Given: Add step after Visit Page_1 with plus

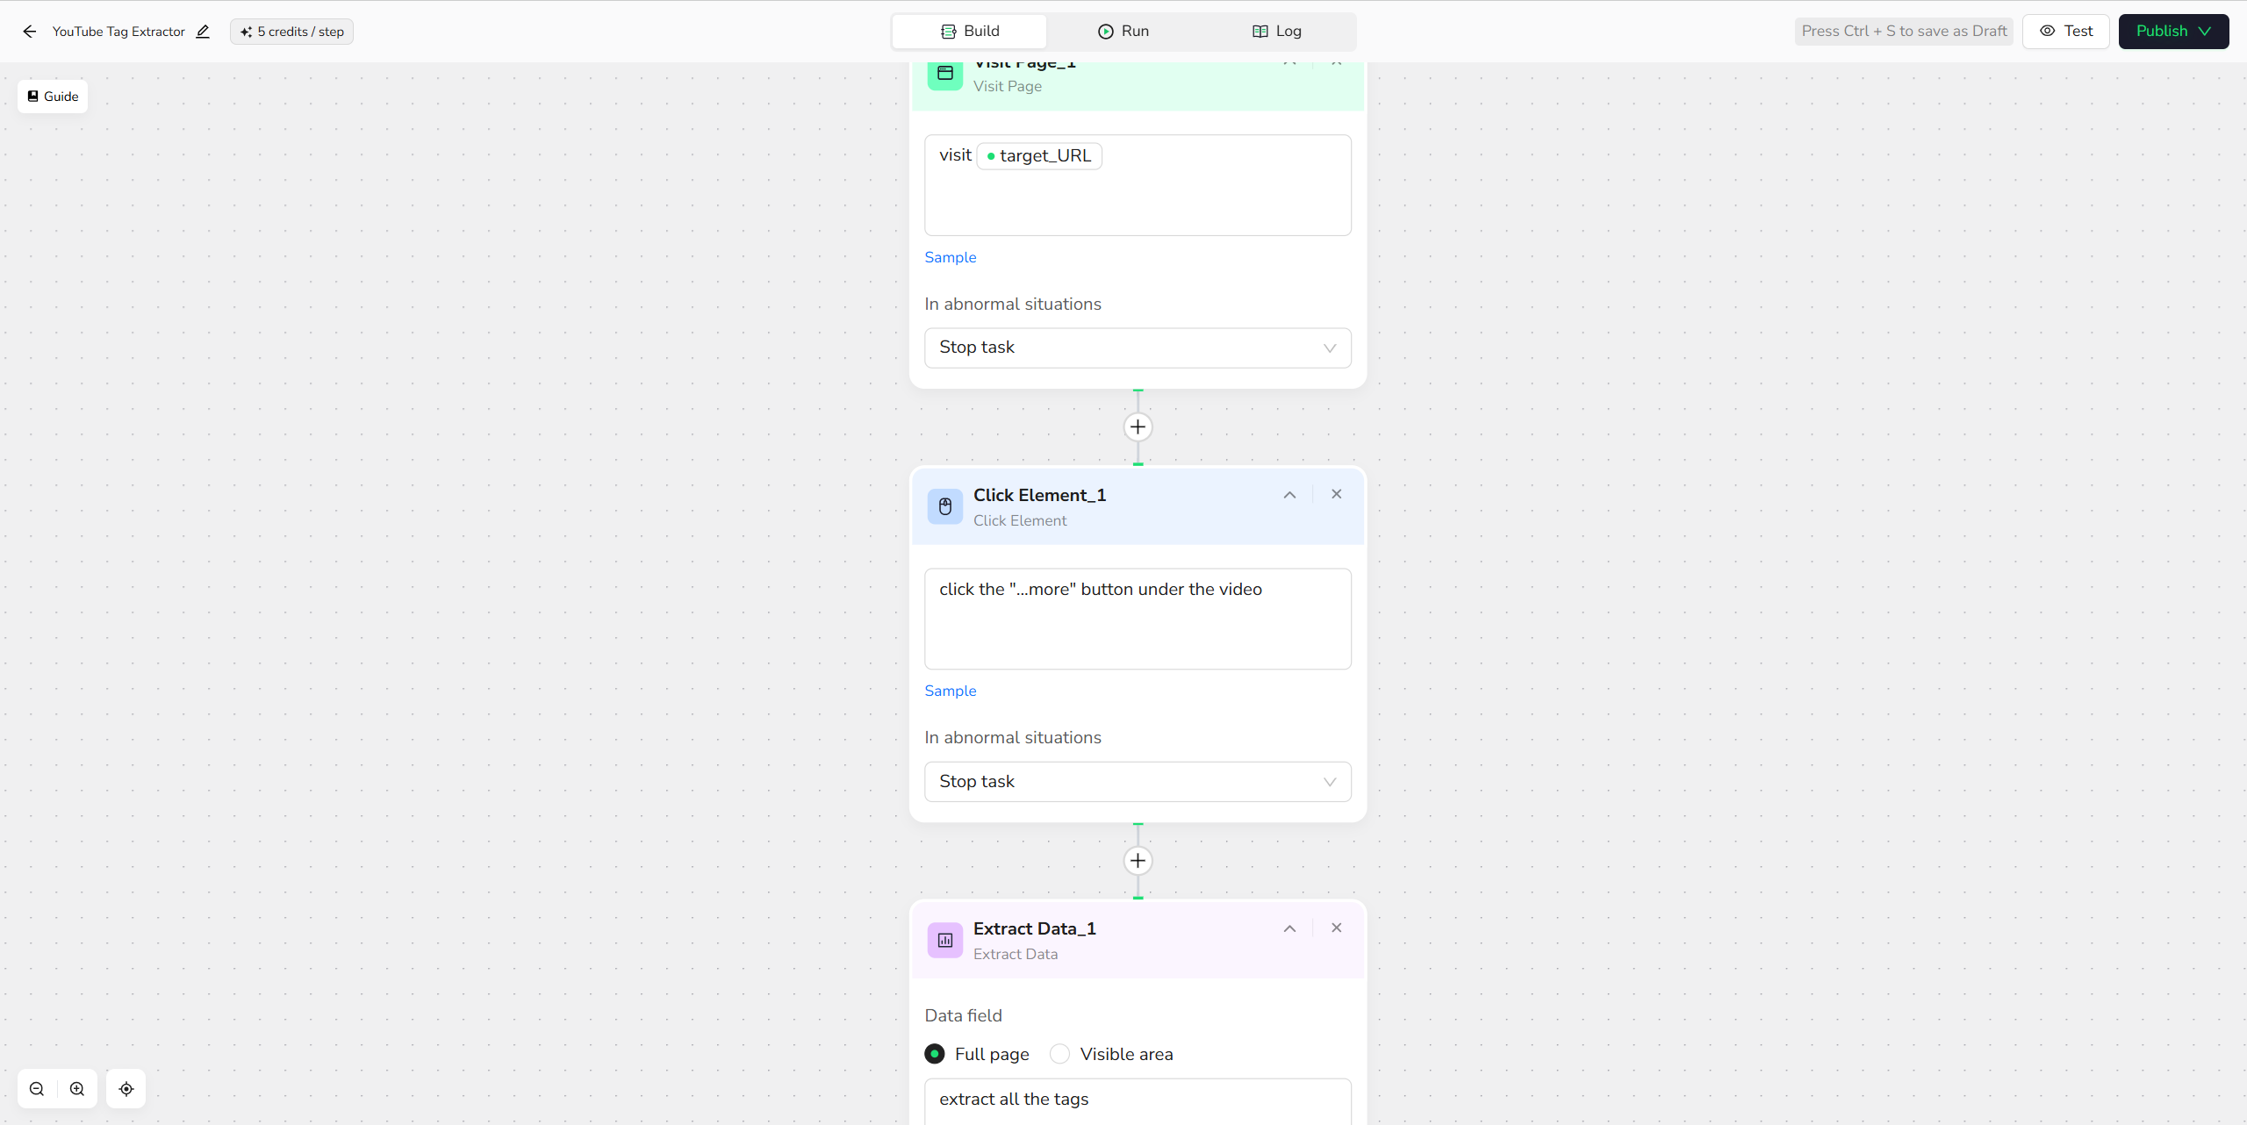Looking at the screenshot, I should point(1138,427).
